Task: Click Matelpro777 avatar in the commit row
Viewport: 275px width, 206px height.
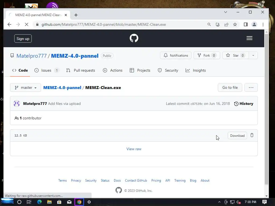Action: [x=17, y=104]
